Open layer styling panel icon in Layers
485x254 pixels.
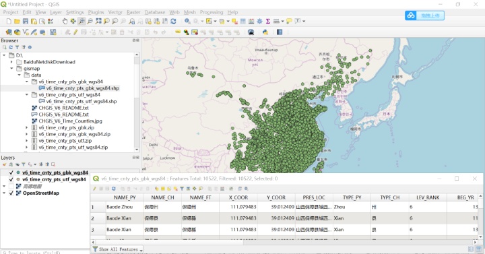coord(4,164)
